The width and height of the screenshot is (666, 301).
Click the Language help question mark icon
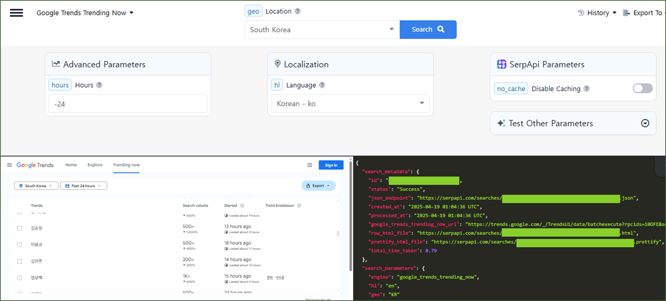pyautogui.click(x=322, y=85)
